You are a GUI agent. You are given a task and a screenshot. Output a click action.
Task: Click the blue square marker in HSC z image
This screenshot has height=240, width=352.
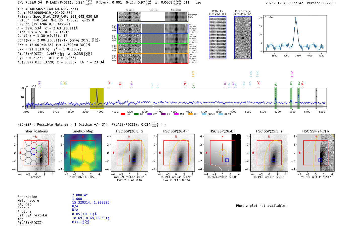[274, 160]
